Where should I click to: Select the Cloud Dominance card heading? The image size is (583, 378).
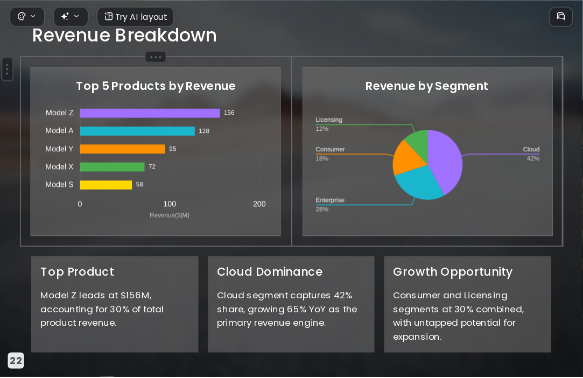click(x=270, y=272)
